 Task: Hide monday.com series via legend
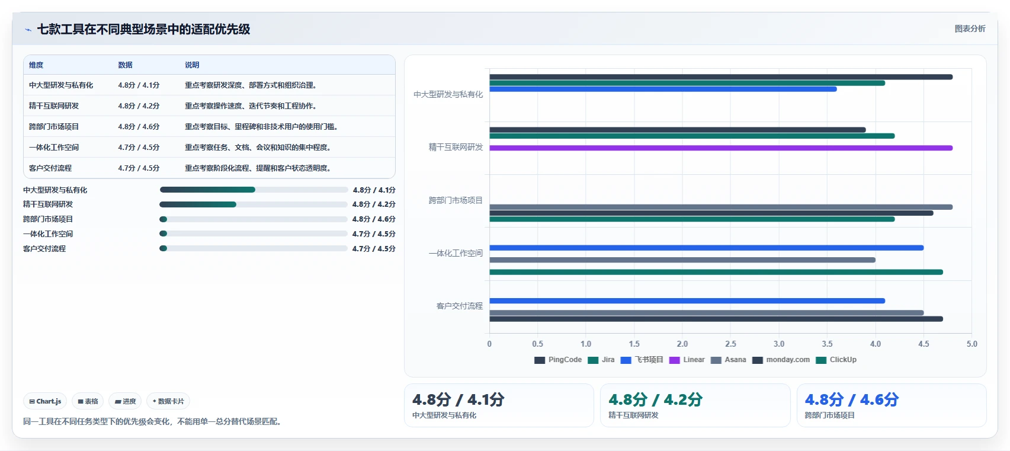point(781,360)
